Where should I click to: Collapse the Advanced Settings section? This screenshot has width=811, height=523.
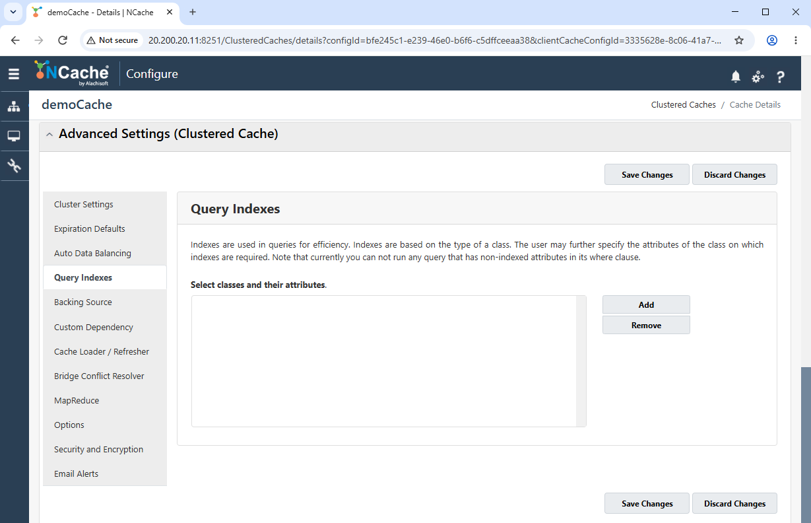pos(50,135)
